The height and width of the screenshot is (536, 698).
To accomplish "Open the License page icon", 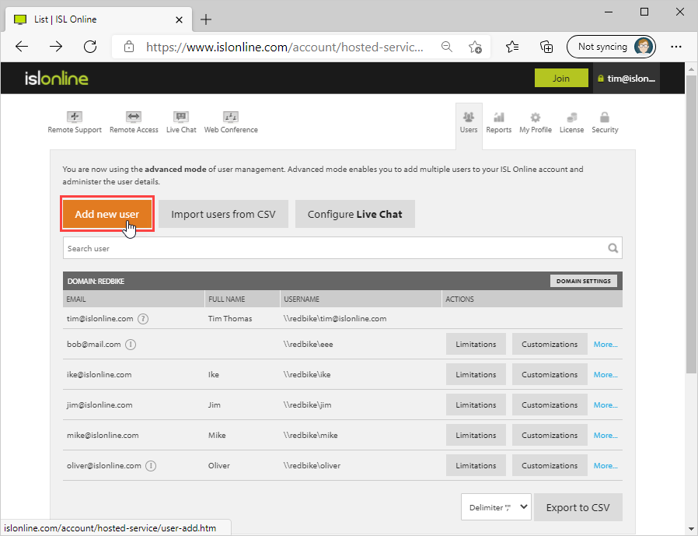I will click(571, 122).
